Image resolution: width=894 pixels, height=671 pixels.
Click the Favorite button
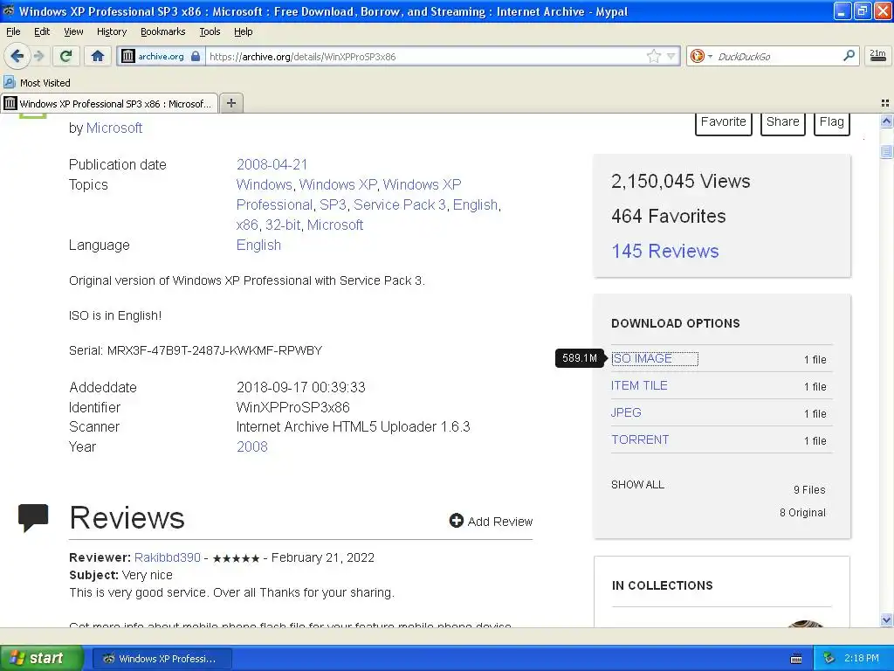click(723, 122)
